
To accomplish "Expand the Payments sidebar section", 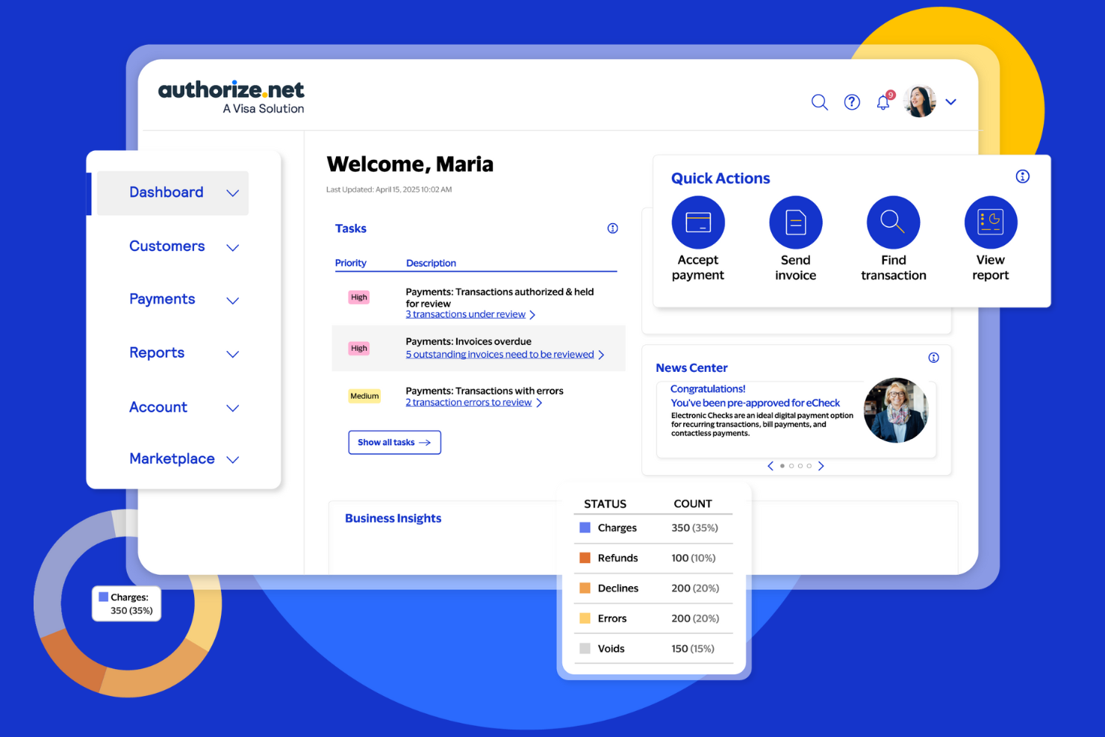I will pyautogui.click(x=232, y=300).
